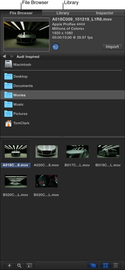Screen dimensions: 125x270
Task: Switch to the File Browser tab
Action: coord(21,13)
